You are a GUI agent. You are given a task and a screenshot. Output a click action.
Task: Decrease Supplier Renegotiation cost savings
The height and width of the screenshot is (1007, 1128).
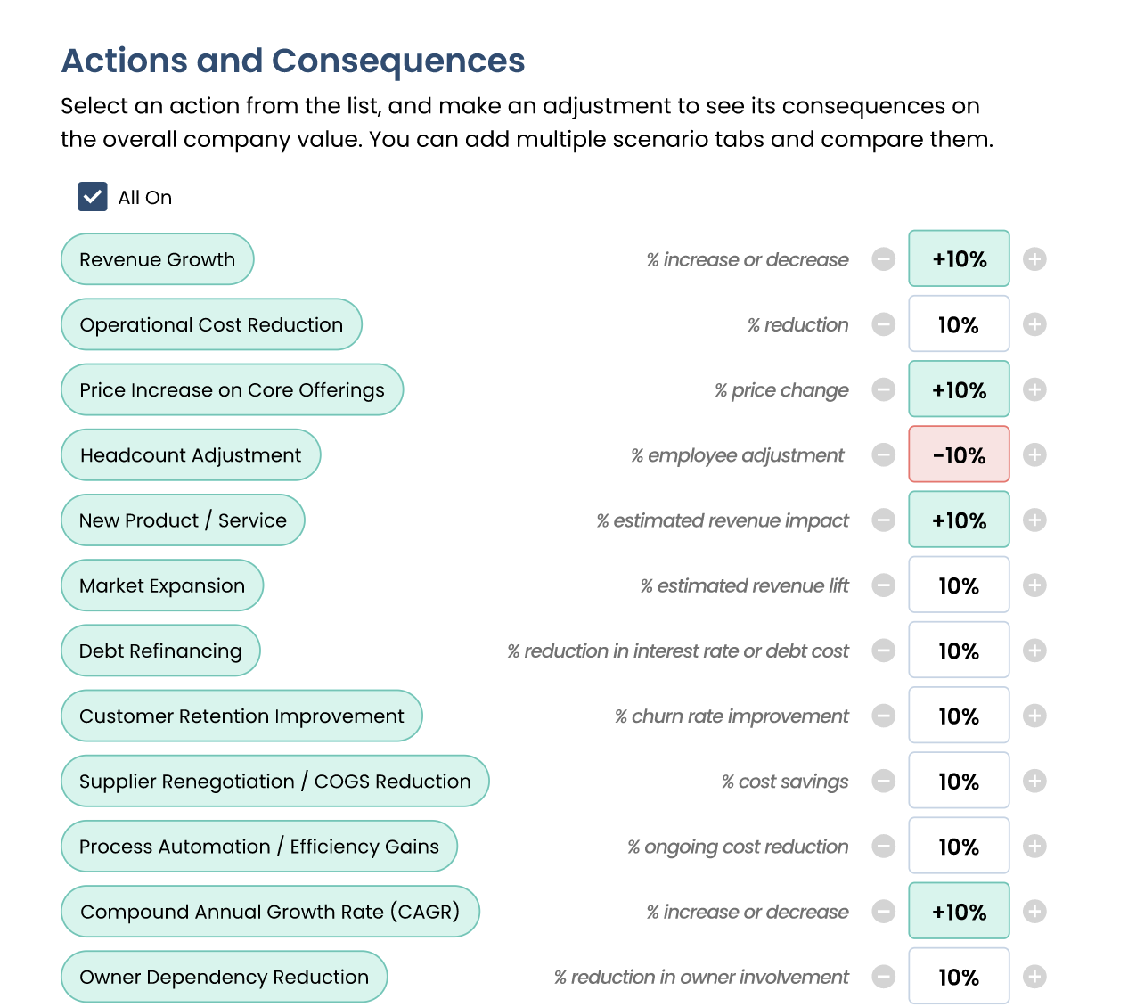tap(884, 781)
